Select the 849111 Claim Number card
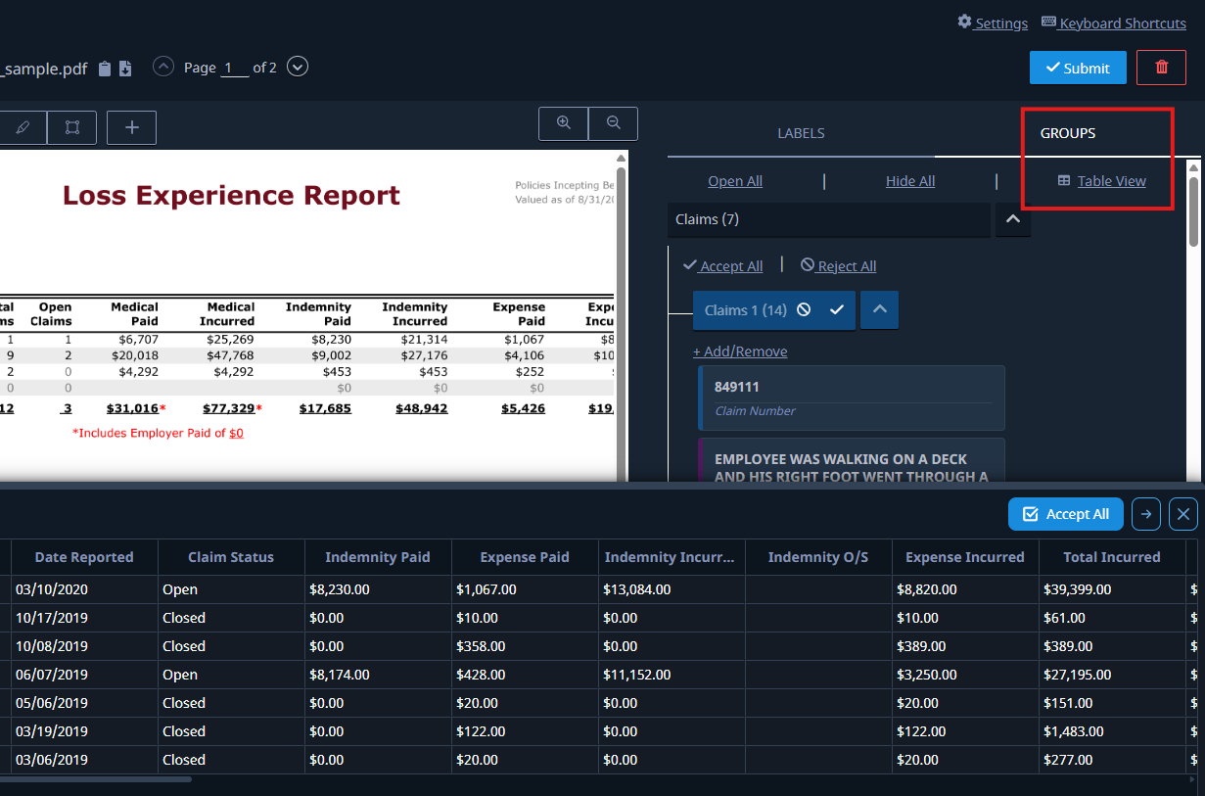Image resolution: width=1205 pixels, height=796 pixels. pyautogui.click(x=852, y=398)
